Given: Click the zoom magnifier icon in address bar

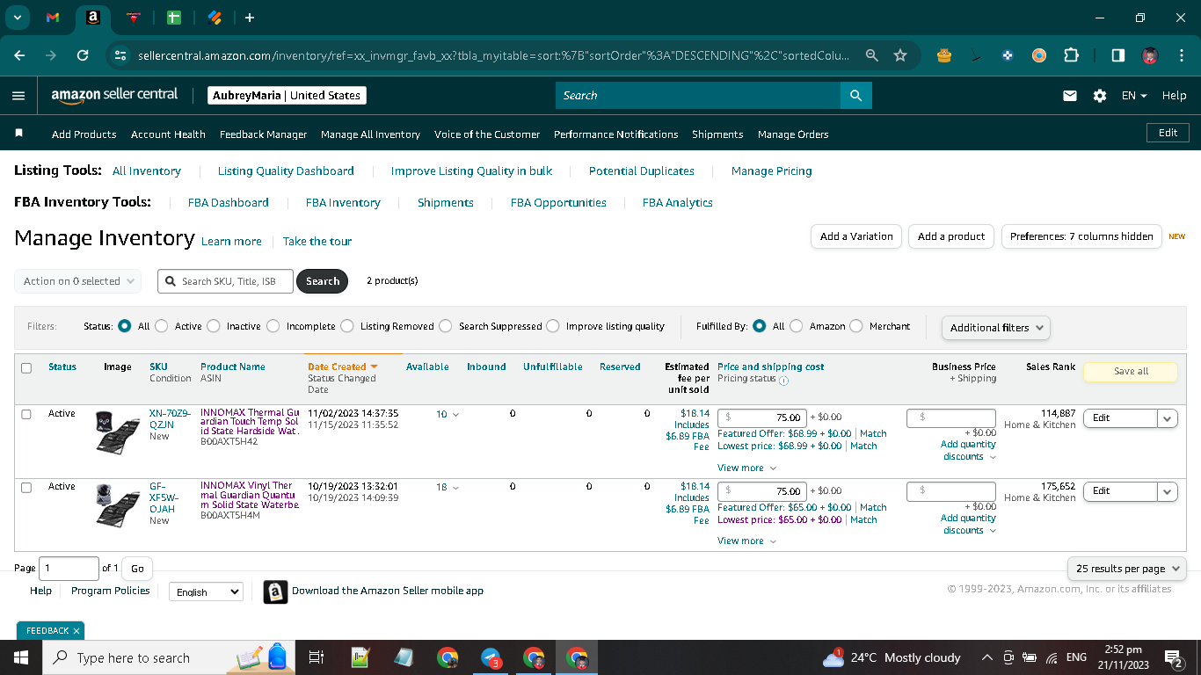Looking at the screenshot, I should [871, 55].
